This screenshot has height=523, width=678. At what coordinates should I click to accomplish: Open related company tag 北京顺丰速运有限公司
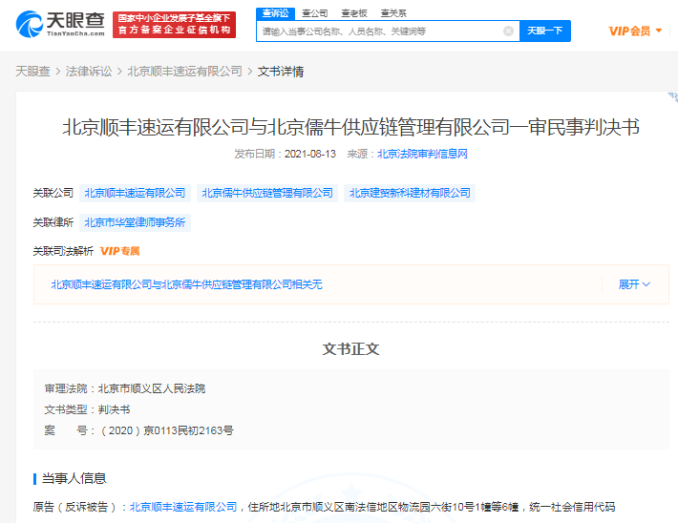pyautogui.click(x=135, y=193)
